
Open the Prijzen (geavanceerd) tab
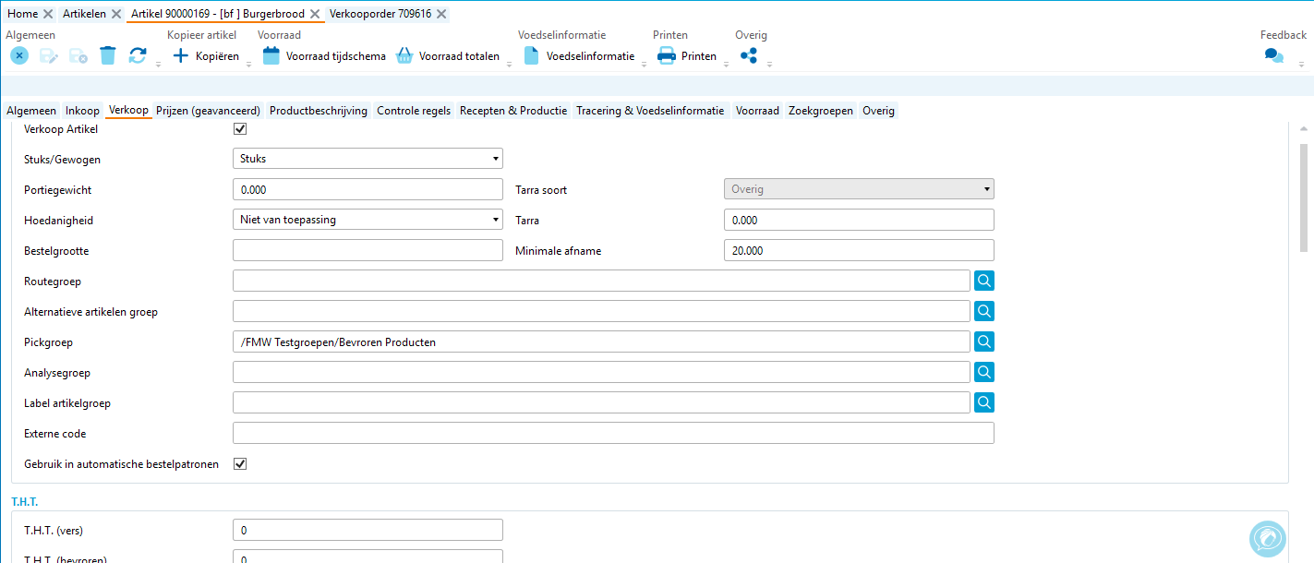click(208, 111)
